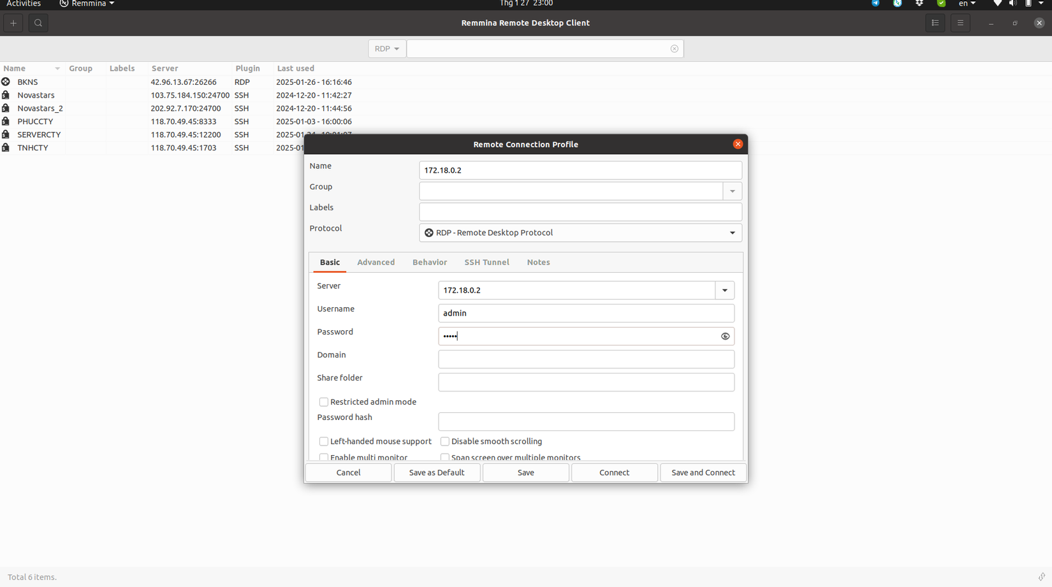
Task: Focus the Share folder input field
Action: tap(586, 382)
